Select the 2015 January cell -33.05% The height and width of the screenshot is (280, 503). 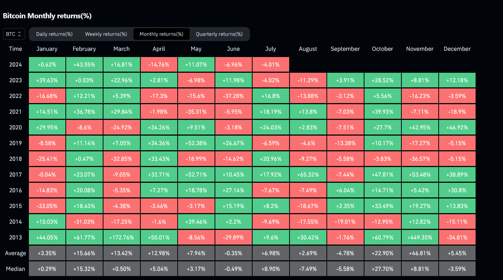click(47, 206)
